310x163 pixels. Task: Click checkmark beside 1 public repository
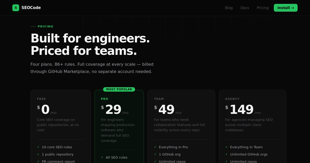pos(38,154)
